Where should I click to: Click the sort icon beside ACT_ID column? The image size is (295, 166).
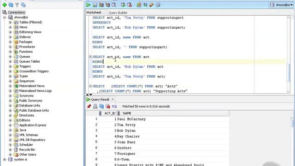(x=100, y=113)
